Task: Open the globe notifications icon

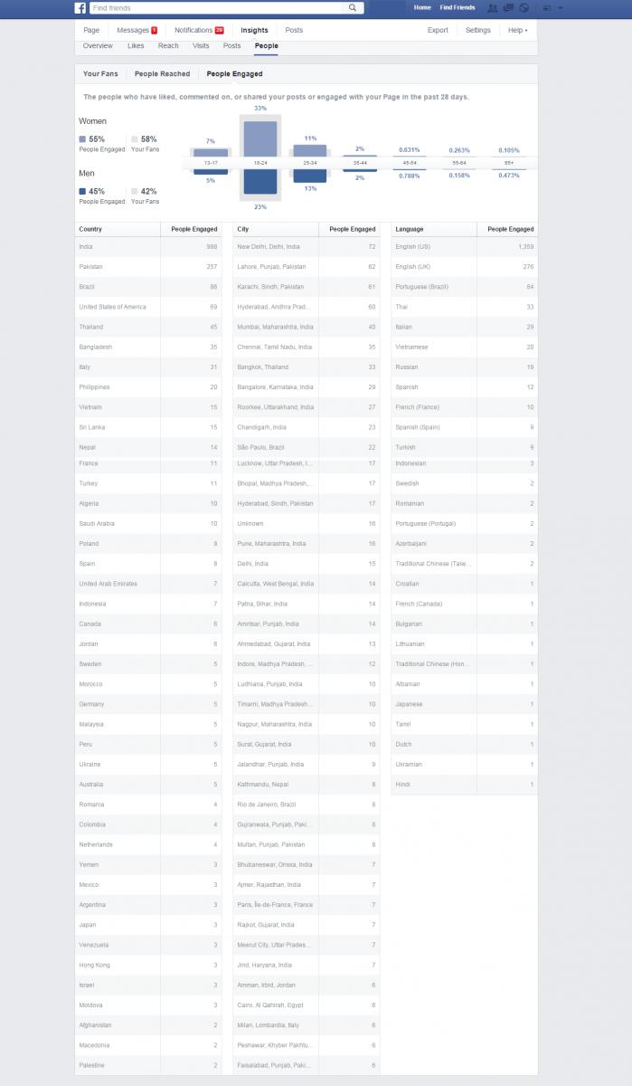Action: click(x=523, y=7)
